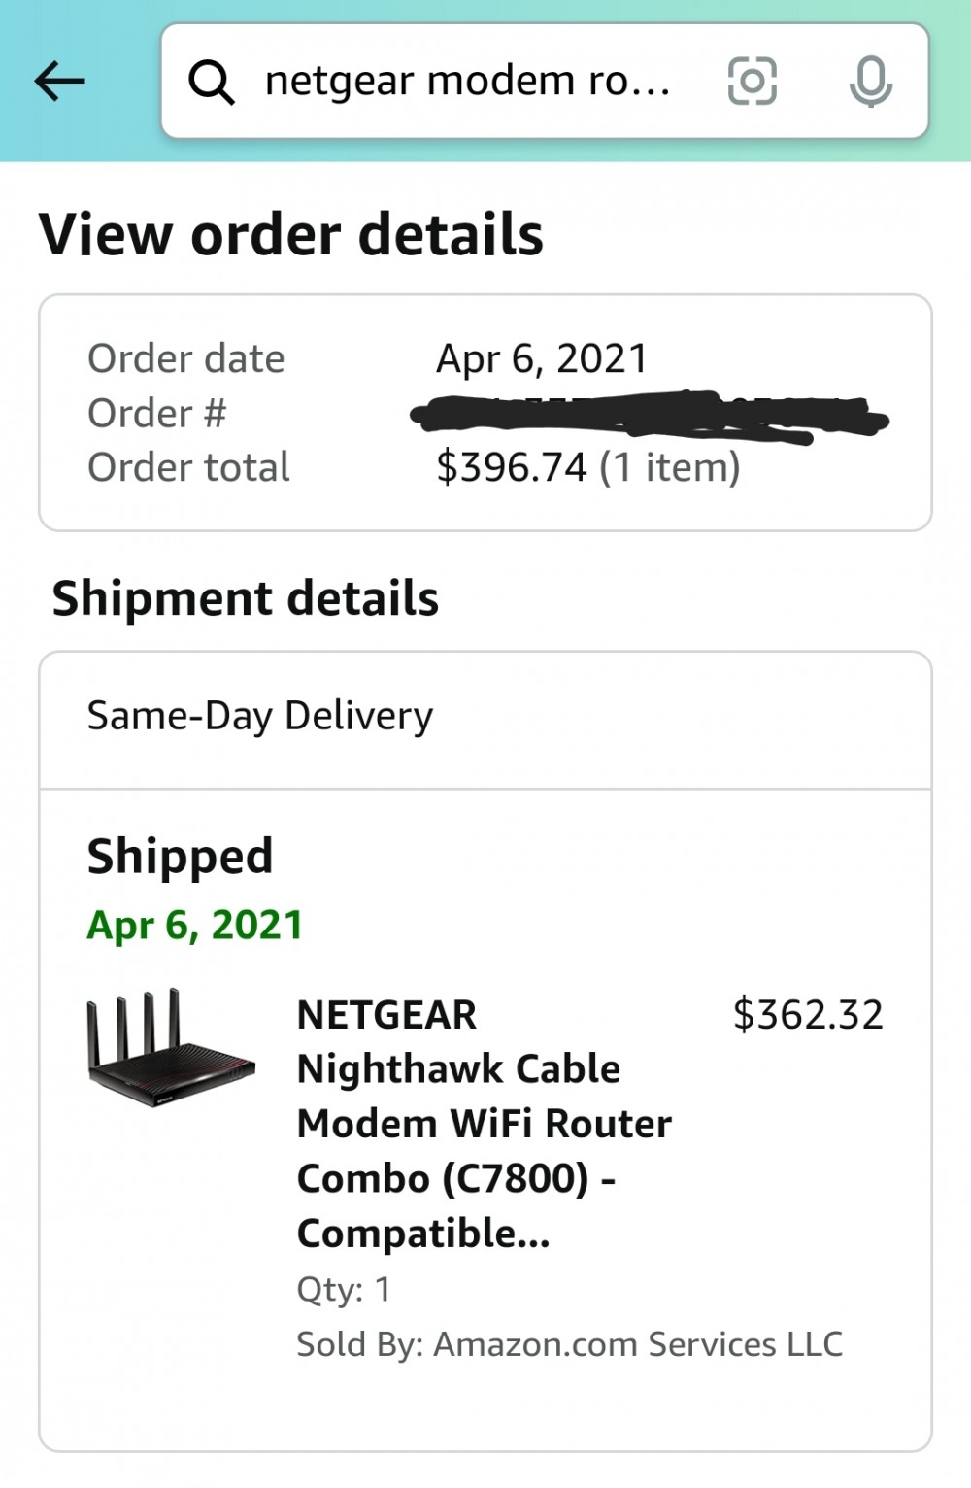Click the netgear modem search field

pyautogui.click(x=545, y=81)
